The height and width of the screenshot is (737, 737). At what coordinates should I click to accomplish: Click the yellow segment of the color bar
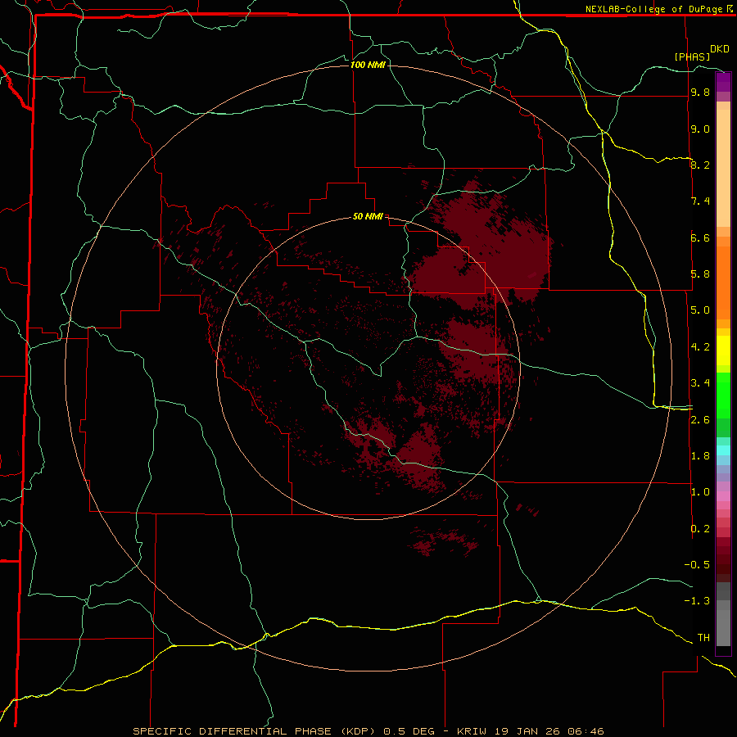(x=723, y=350)
